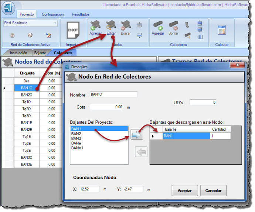Screen dimensions: 255x212
Task: Confirm dialog with Aceptar button
Action: coord(185,191)
